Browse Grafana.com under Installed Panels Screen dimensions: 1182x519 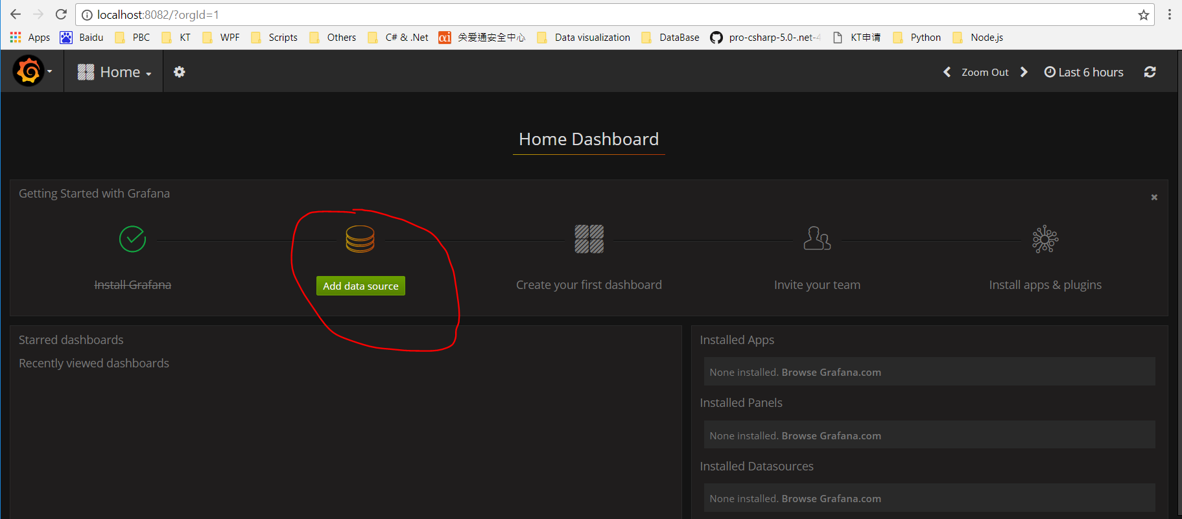(x=831, y=435)
